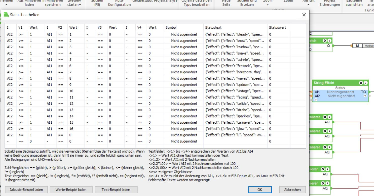
Task: Click the Wert cell showing 13
Action: tap(76, 110)
